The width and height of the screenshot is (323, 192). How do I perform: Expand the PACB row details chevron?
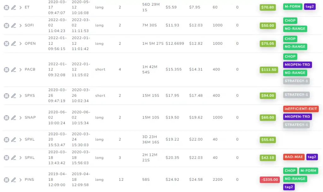pyautogui.click(x=21, y=69)
